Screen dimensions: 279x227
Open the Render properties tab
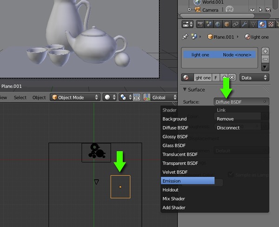tap(200, 24)
